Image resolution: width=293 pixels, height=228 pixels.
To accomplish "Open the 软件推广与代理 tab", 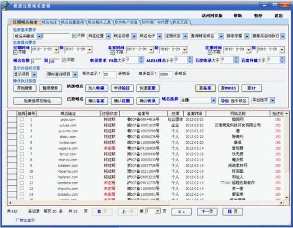I will (155, 22).
